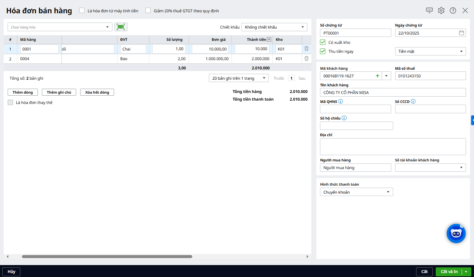Enable Giảm 20% thuế GTGT checkbox
This screenshot has height=277, width=474.
tap(148, 11)
